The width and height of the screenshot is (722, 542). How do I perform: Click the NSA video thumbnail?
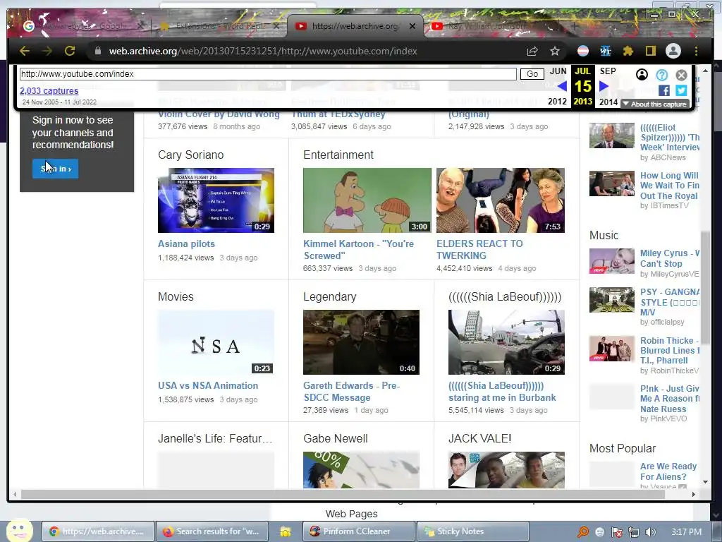[216, 342]
